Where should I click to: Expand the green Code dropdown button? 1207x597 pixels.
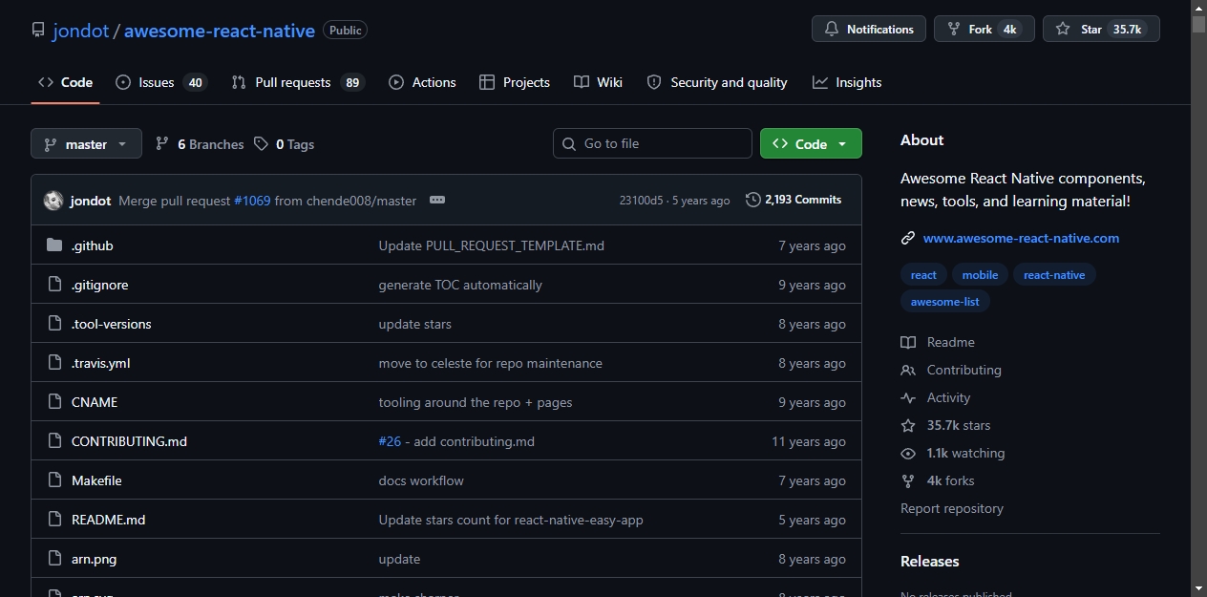811,143
